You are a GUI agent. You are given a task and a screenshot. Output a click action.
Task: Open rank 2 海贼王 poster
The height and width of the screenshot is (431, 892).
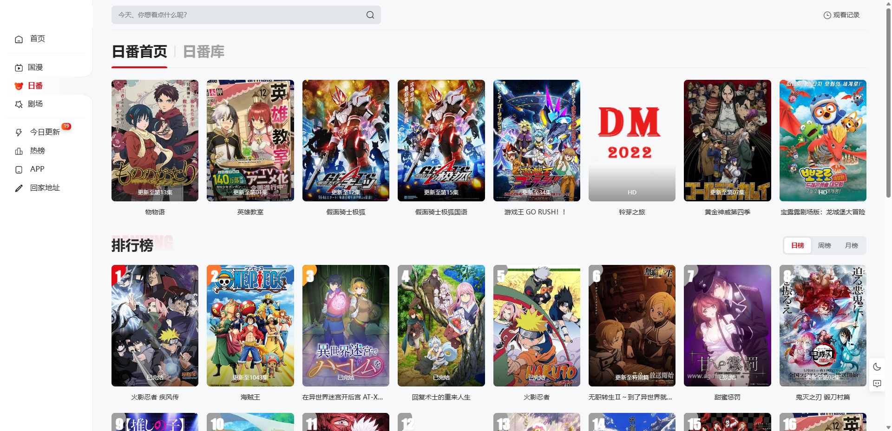tap(250, 326)
